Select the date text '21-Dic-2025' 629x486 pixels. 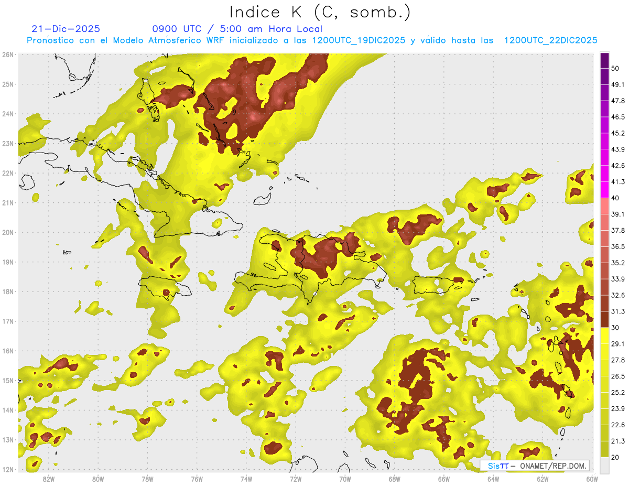click(x=66, y=29)
